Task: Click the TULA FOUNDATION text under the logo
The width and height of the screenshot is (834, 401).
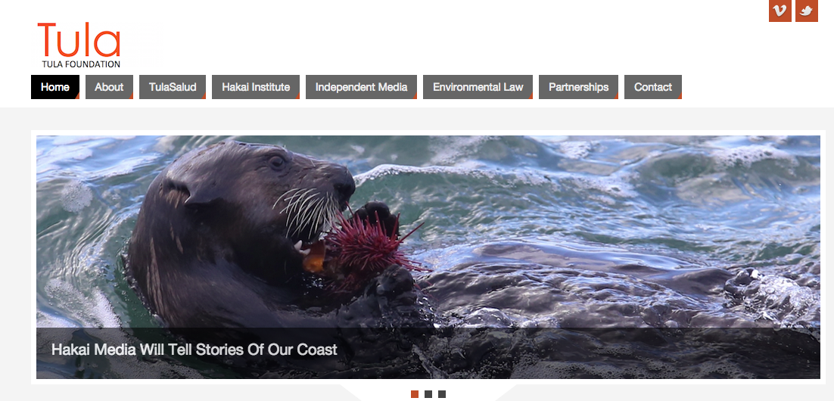Action: point(81,64)
